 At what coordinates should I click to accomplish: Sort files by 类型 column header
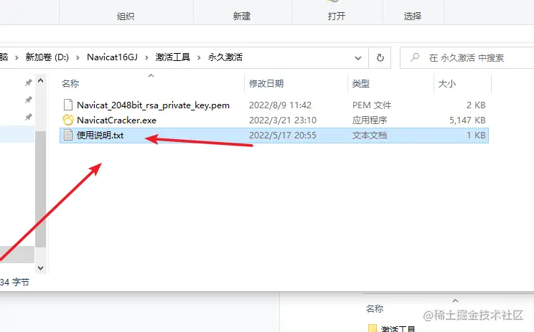coord(361,84)
